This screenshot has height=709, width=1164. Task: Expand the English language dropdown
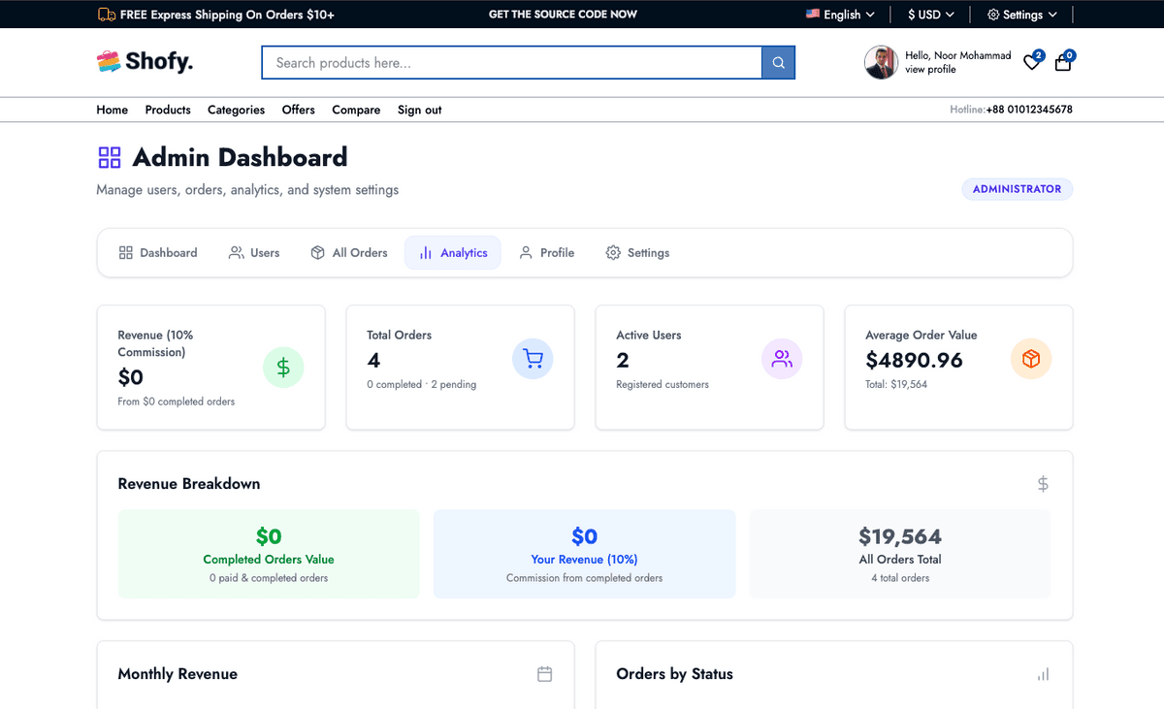point(840,15)
